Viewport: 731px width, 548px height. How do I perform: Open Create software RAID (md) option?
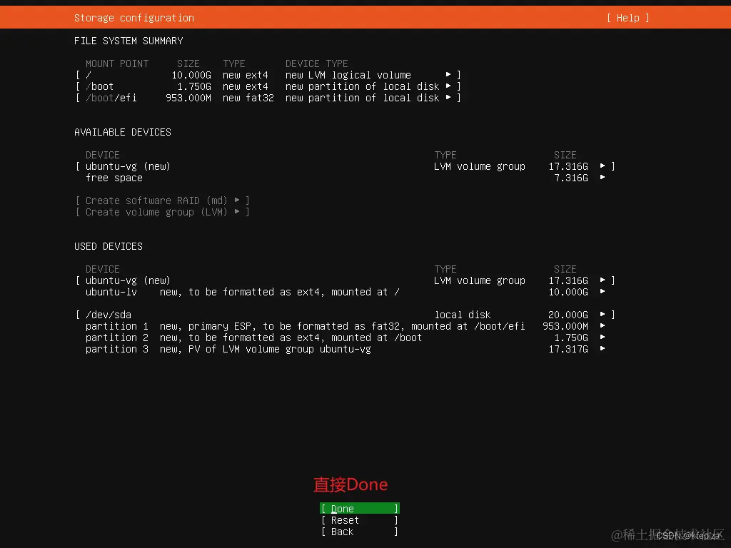pyautogui.click(x=162, y=201)
